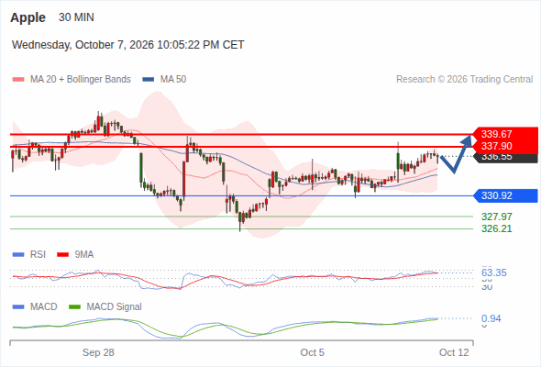
Task: Click the 336.55 current price tag
Action: tap(506, 158)
